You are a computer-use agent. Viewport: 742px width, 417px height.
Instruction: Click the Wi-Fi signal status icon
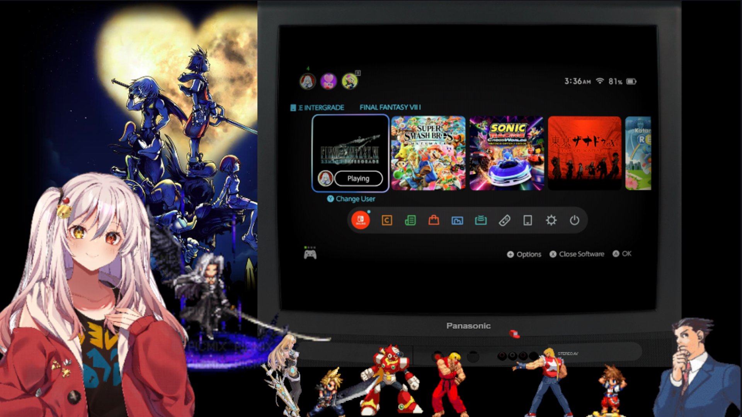600,81
